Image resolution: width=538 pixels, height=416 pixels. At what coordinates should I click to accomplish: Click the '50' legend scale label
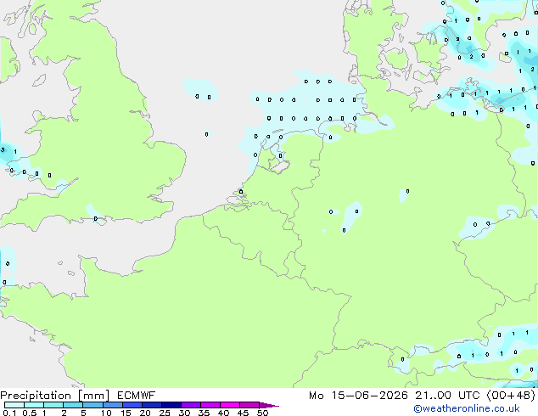[262, 413]
